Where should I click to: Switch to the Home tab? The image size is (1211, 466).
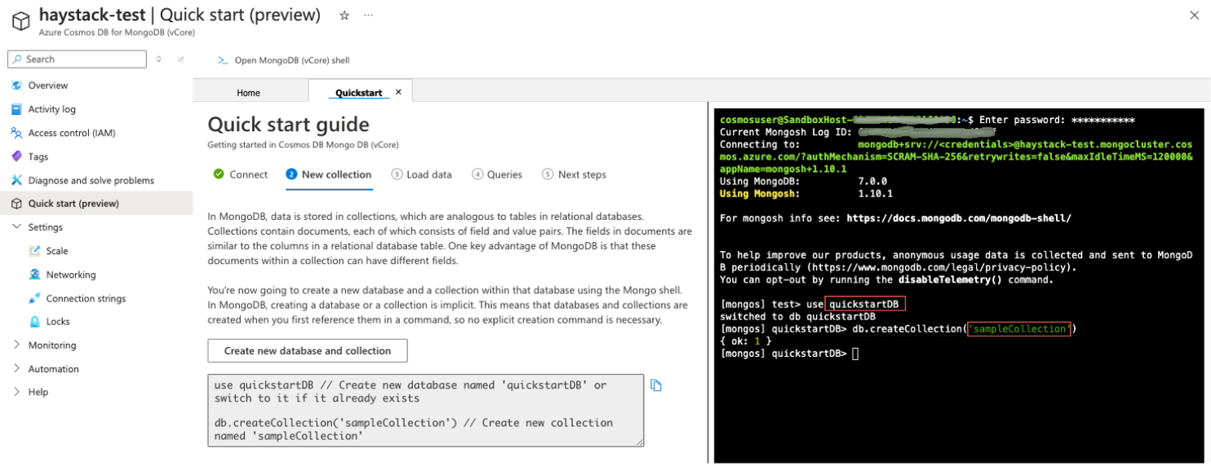(x=248, y=93)
